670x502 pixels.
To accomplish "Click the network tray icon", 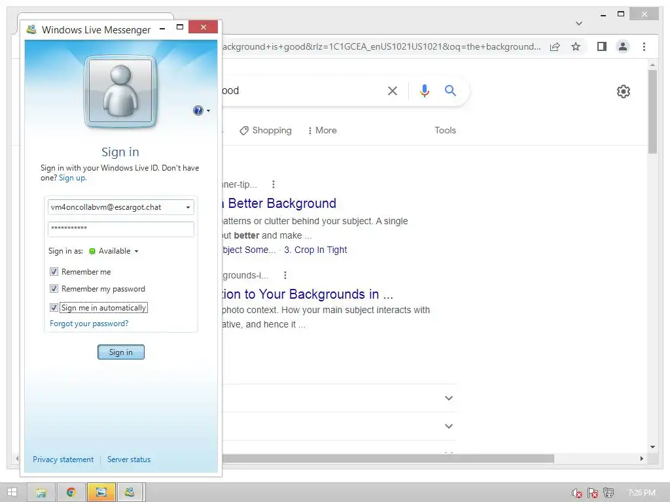I will [x=608, y=493].
